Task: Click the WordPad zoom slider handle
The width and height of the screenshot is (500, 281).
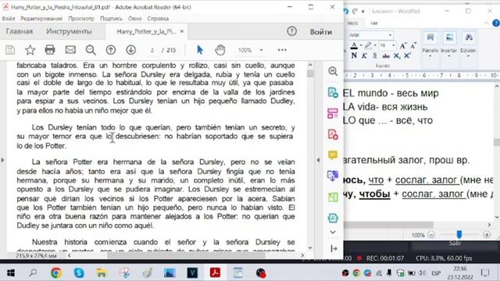Action: tap(459, 234)
